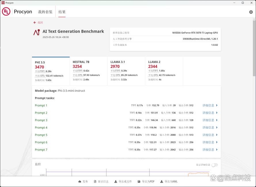Viewport: 256px width, 187px height.
Task: Open 详细信息 link for Prompt 5
Action: 208,135
